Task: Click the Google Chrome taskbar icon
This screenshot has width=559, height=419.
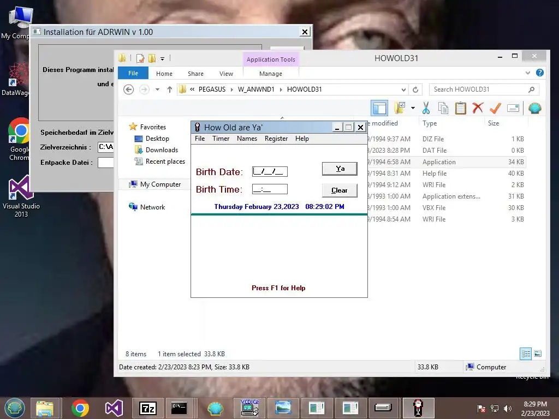Action: tap(80, 408)
